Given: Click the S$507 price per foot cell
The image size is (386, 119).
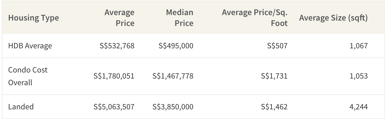Looking at the screenshot, I should (277, 46).
